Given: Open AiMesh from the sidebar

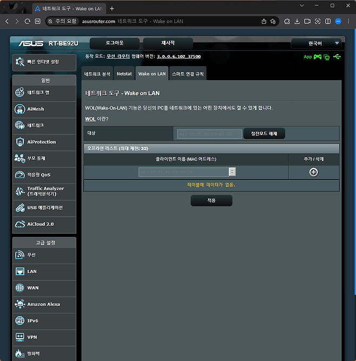Looking at the screenshot, I should [44, 109].
